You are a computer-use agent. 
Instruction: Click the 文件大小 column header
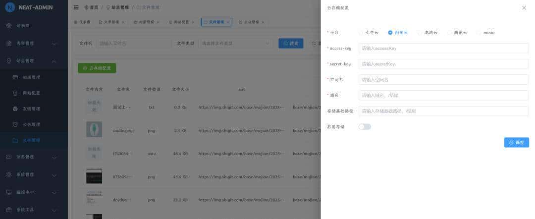pos(180,90)
